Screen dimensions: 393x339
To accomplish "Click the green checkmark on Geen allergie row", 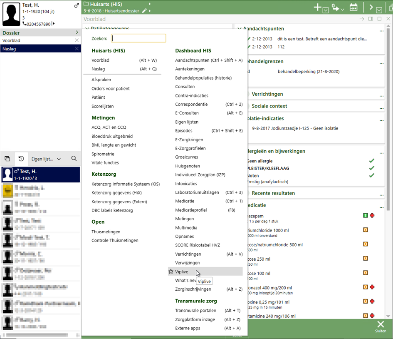I will point(372,161).
